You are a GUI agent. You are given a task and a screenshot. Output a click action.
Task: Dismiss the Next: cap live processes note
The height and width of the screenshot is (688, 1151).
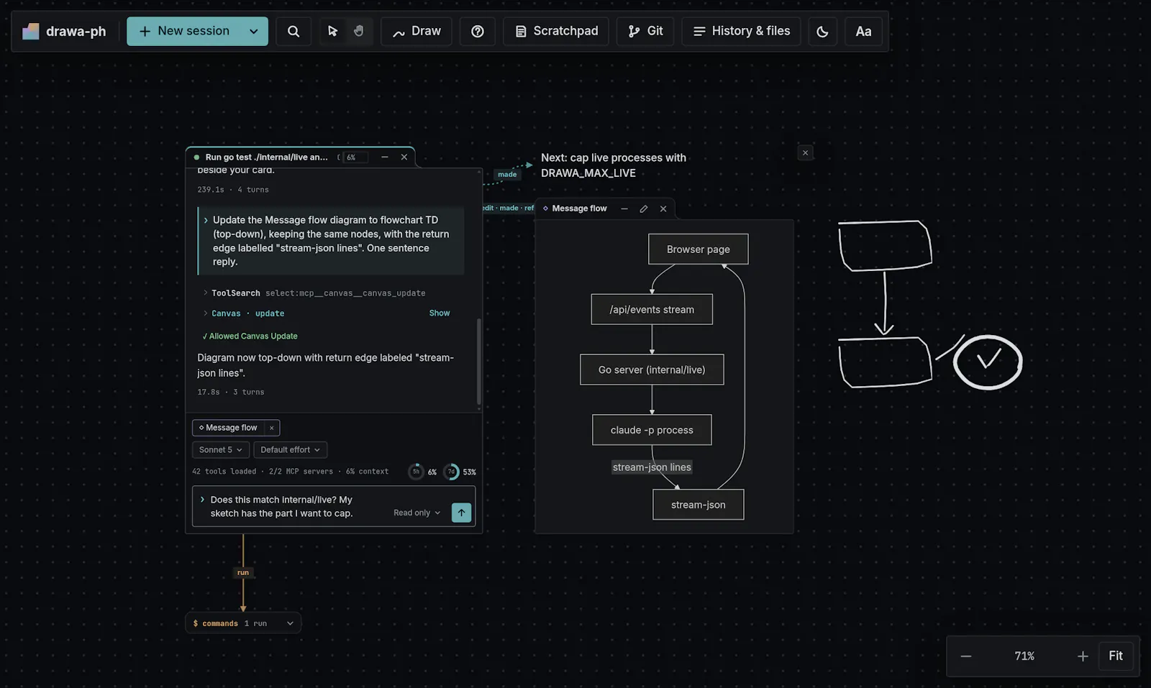click(x=806, y=152)
